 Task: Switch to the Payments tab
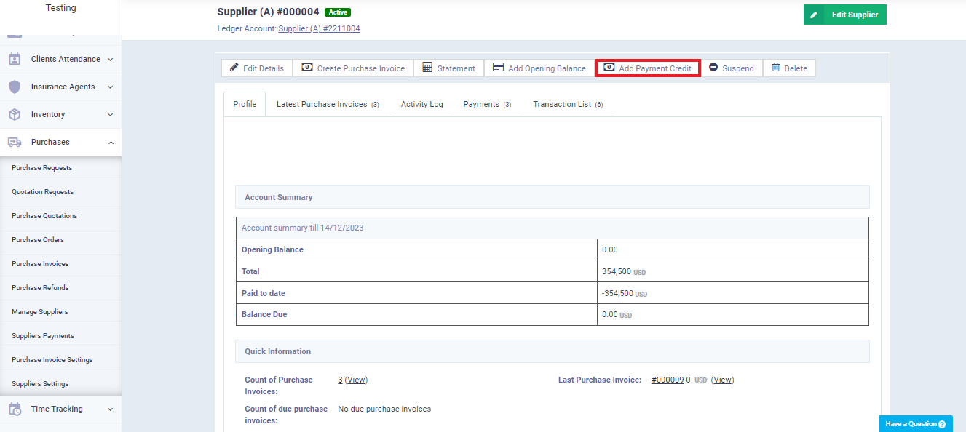(487, 104)
